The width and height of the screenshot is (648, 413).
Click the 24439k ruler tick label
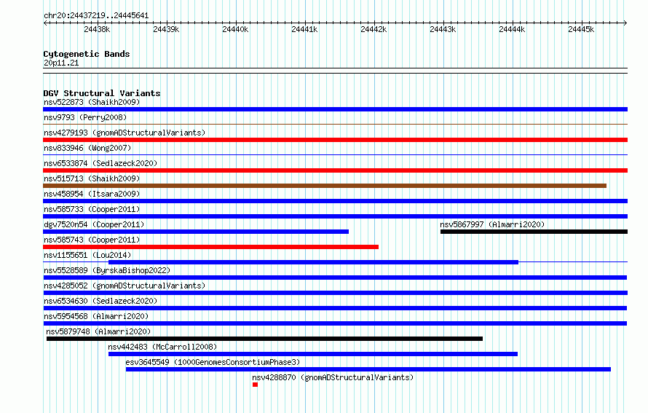[x=166, y=29]
